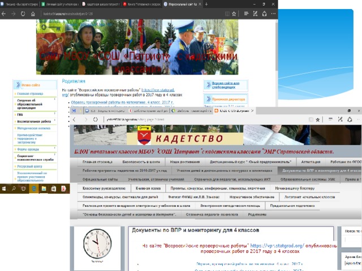
Task: Open blog menu 'Книжная полка'
Action: pos(148,188)
